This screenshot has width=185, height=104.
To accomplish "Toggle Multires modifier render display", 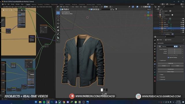I will (x=177, y=47).
